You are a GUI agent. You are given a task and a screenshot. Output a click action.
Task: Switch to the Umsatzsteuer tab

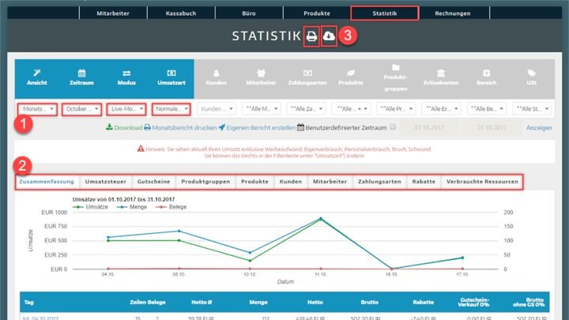pyautogui.click(x=106, y=182)
